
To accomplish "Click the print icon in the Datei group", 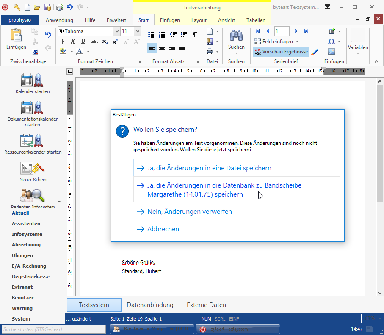I will coord(210,52).
